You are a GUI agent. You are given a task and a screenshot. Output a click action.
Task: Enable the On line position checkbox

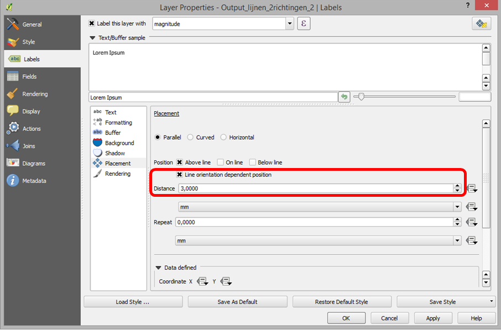221,162
